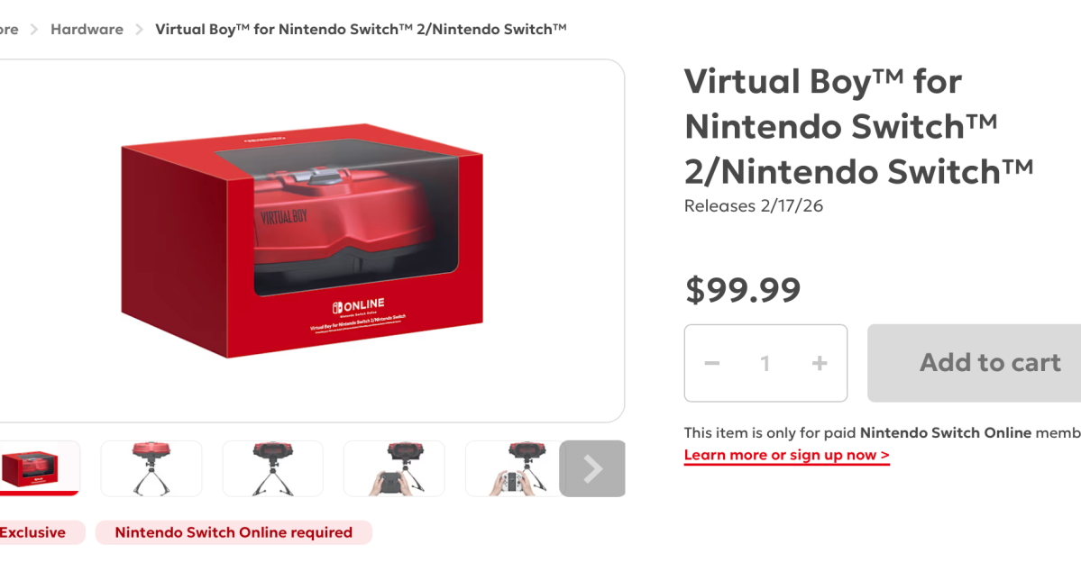Click the Nintendo Switch Online required badge
The image size is (1081, 571).
(x=234, y=532)
